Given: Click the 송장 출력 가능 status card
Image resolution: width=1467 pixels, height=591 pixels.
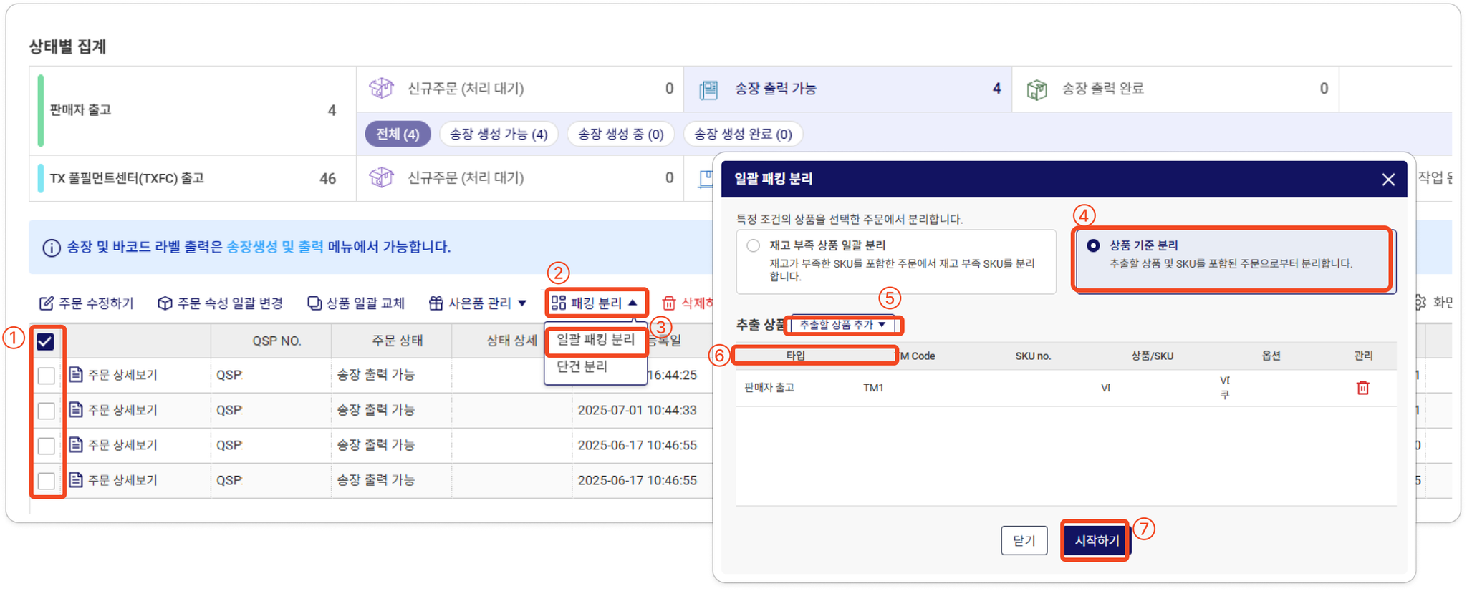Looking at the screenshot, I should [847, 89].
